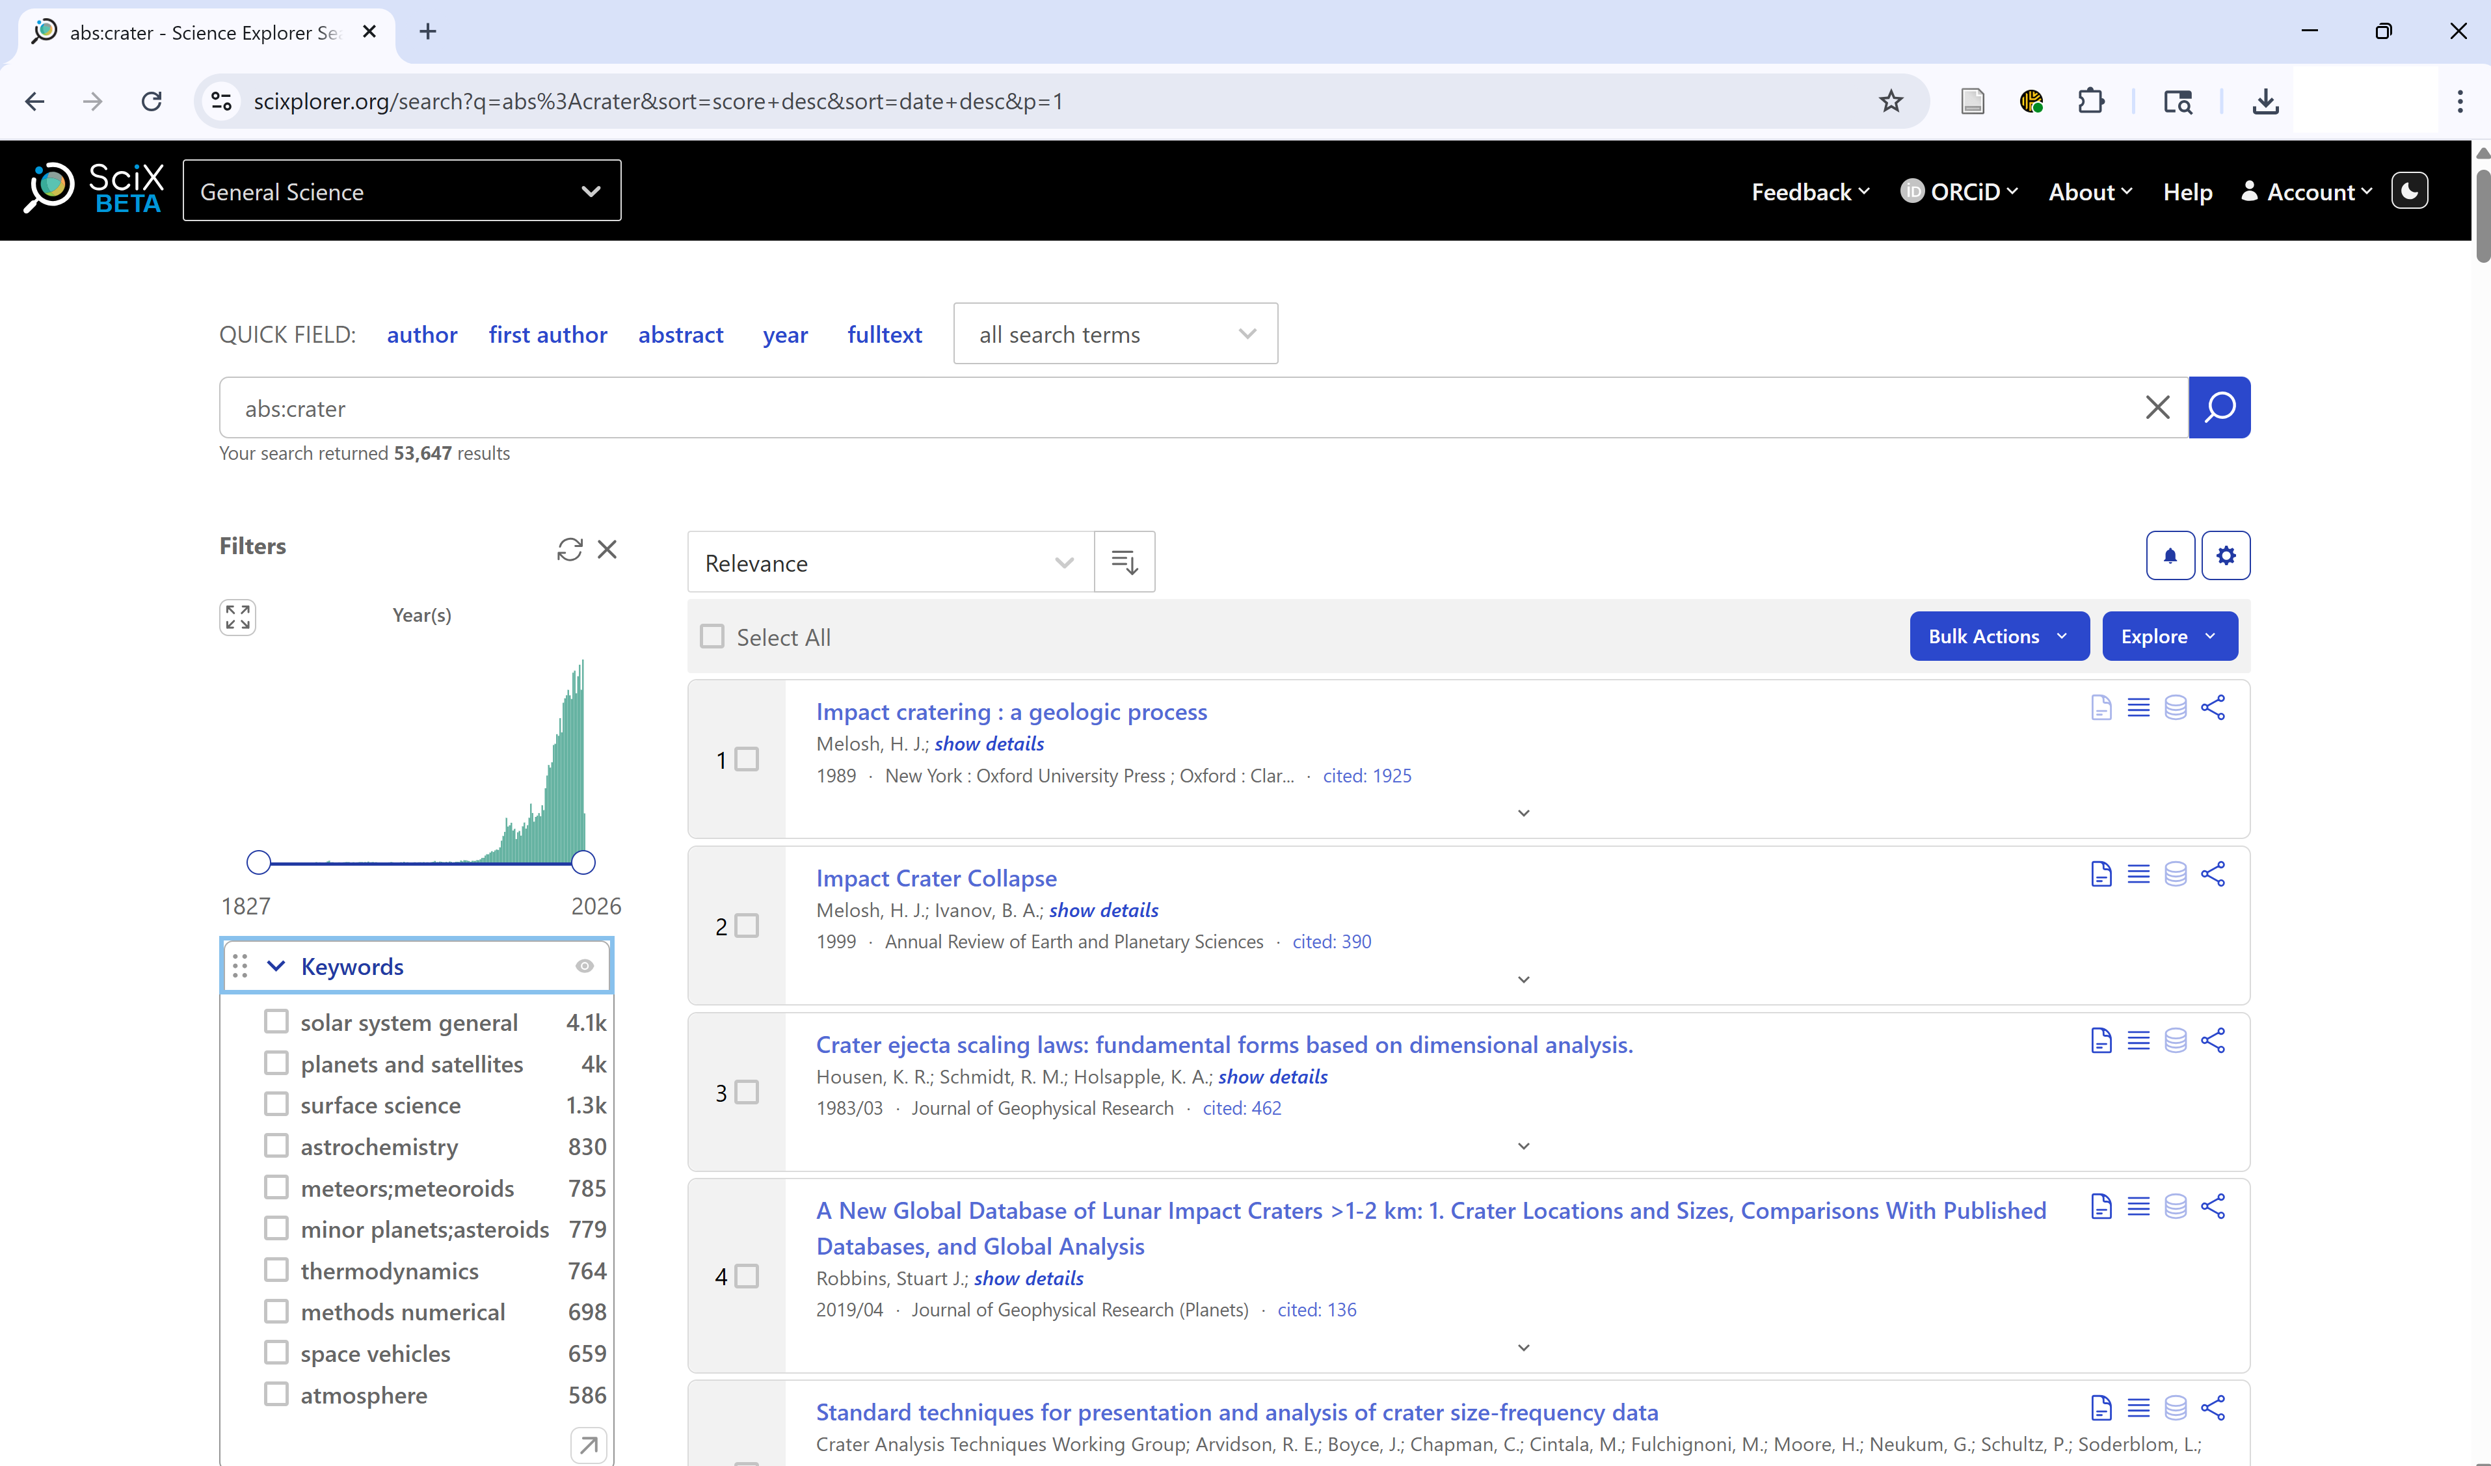Share the Impact cratering result
The image size is (2491, 1466).
click(2212, 708)
